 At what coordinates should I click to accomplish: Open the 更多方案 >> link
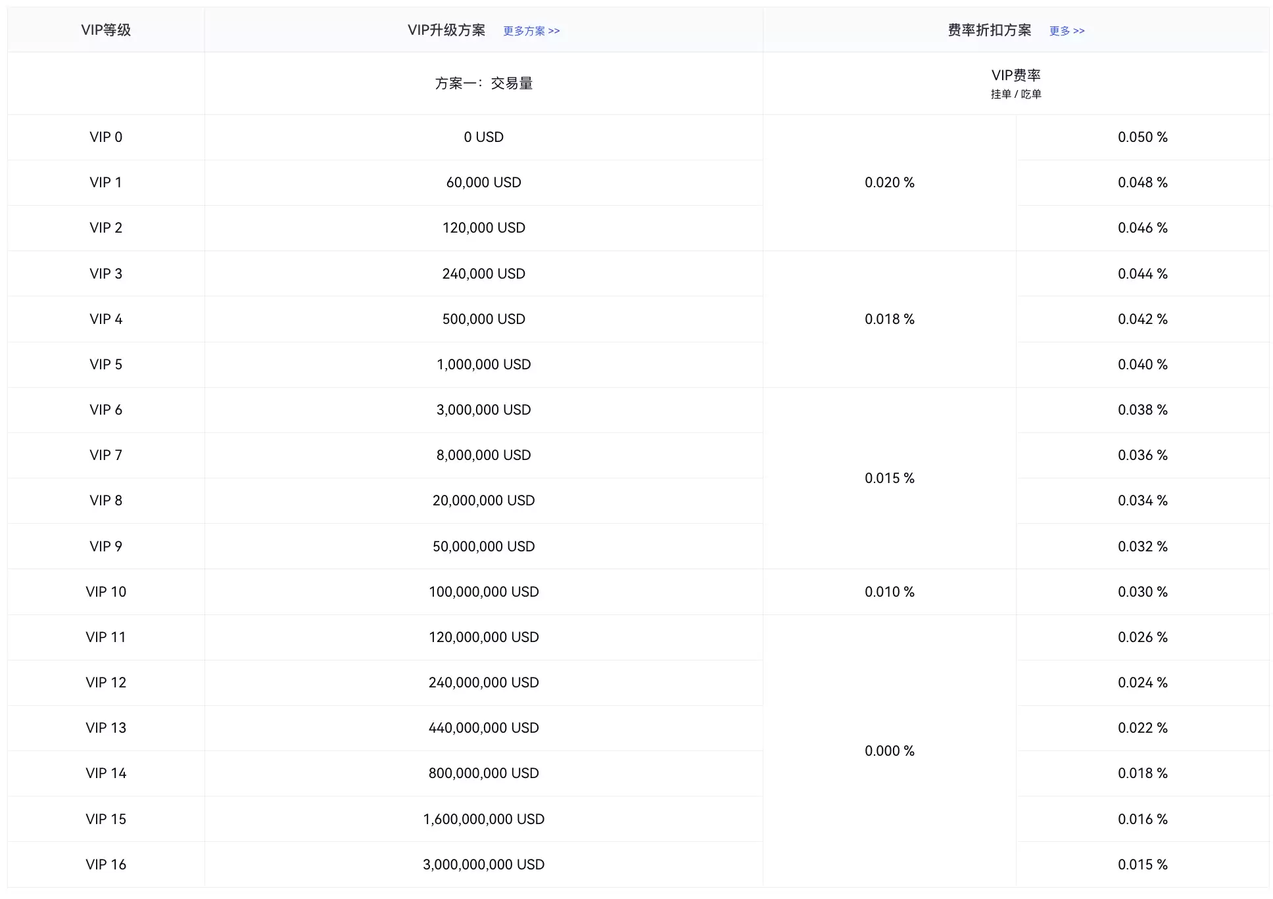point(531,31)
